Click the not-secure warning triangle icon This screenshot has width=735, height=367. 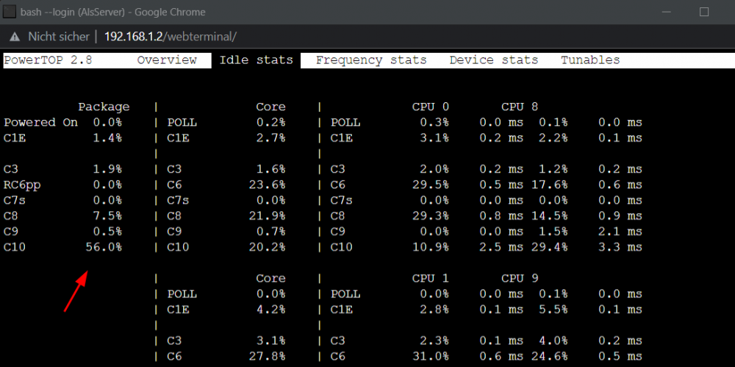pos(15,37)
